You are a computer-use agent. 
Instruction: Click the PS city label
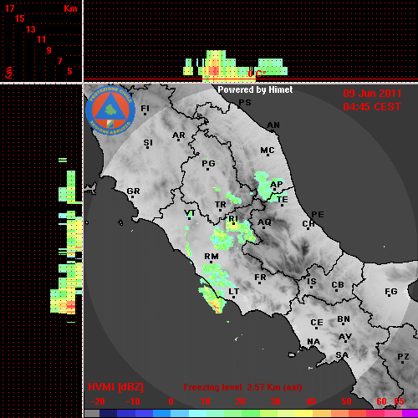click(x=245, y=103)
